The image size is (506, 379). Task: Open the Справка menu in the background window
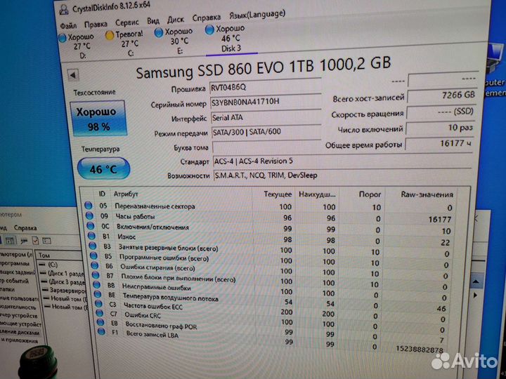click(x=25, y=228)
